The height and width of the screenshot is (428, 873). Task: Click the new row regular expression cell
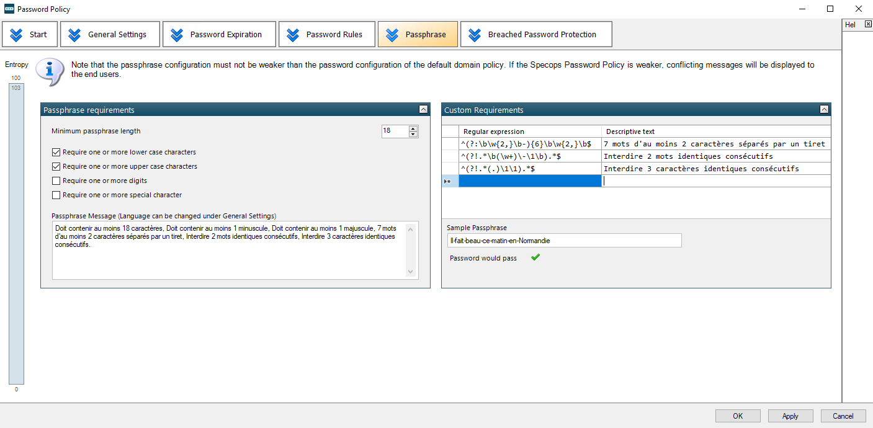pyautogui.click(x=530, y=181)
